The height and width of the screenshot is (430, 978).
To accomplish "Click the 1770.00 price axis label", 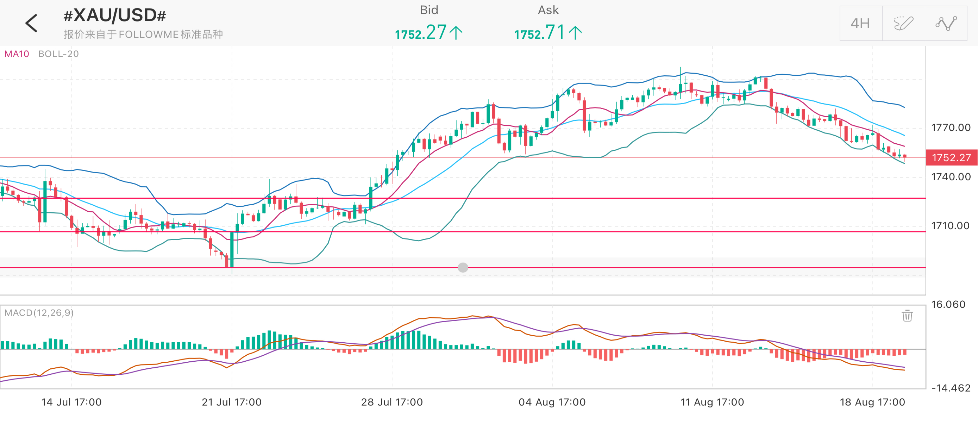I will point(951,127).
